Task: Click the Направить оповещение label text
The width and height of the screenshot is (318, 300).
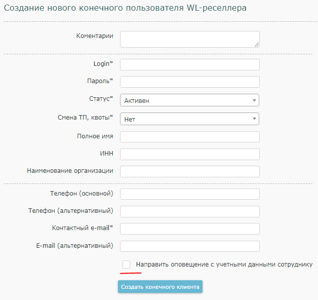Action: tap(224, 265)
